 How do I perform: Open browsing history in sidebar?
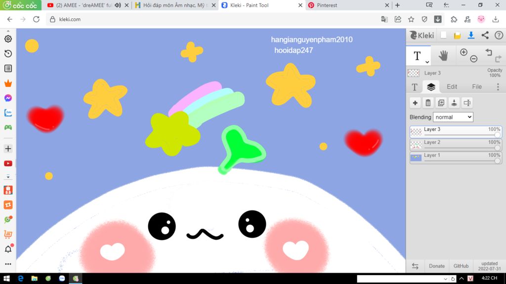8,53
